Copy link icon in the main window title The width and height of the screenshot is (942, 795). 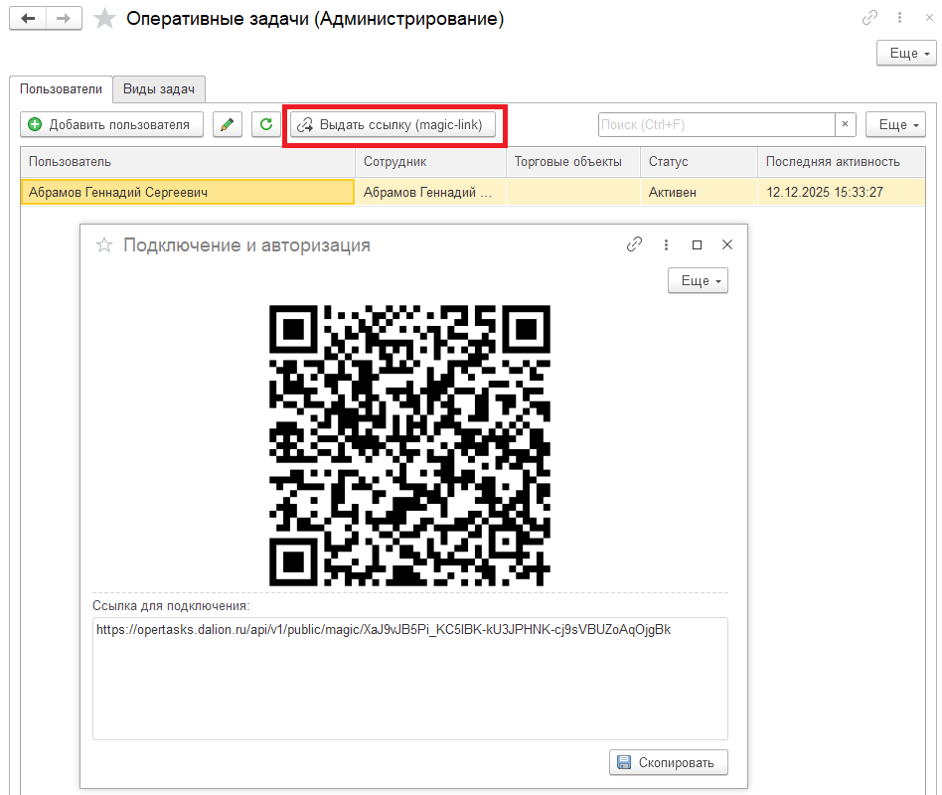pos(869,18)
